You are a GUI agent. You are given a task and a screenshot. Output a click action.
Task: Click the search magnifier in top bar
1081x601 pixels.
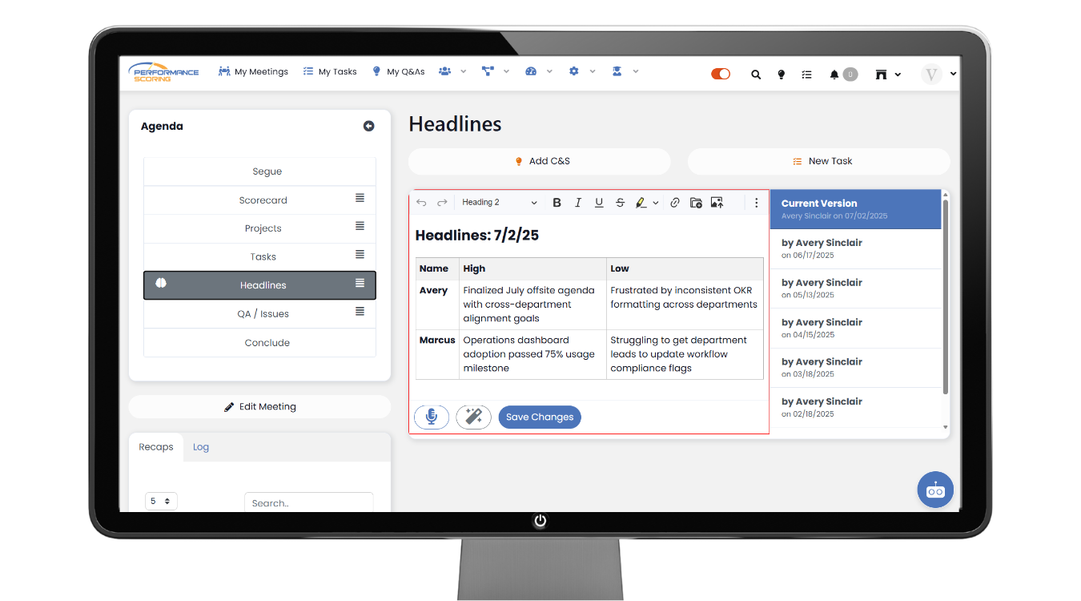click(756, 75)
